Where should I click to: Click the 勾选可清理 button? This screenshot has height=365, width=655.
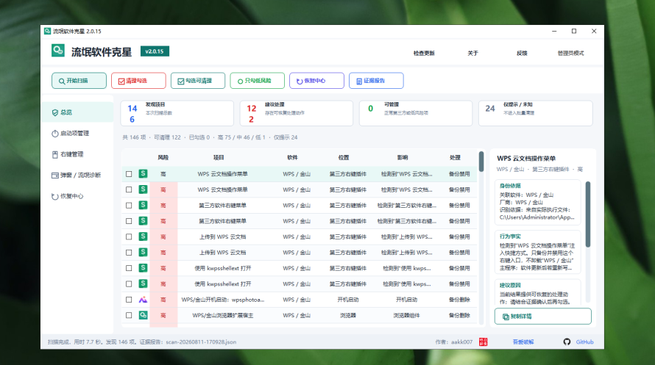[197, 81]
